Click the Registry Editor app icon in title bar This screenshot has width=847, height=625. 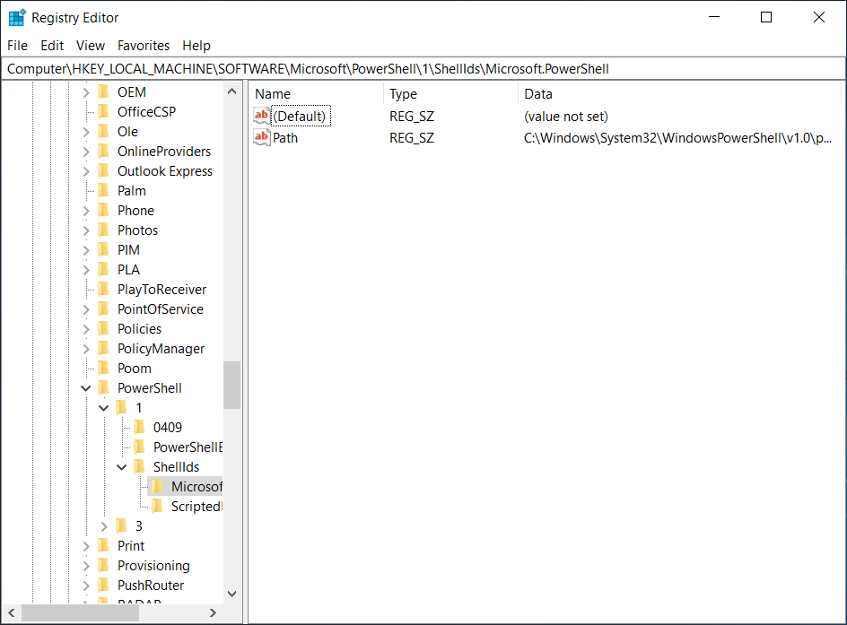(17, 17)
